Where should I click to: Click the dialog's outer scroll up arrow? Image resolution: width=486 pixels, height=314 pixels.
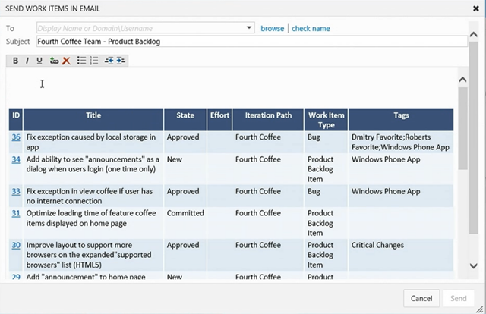[473, 34]
